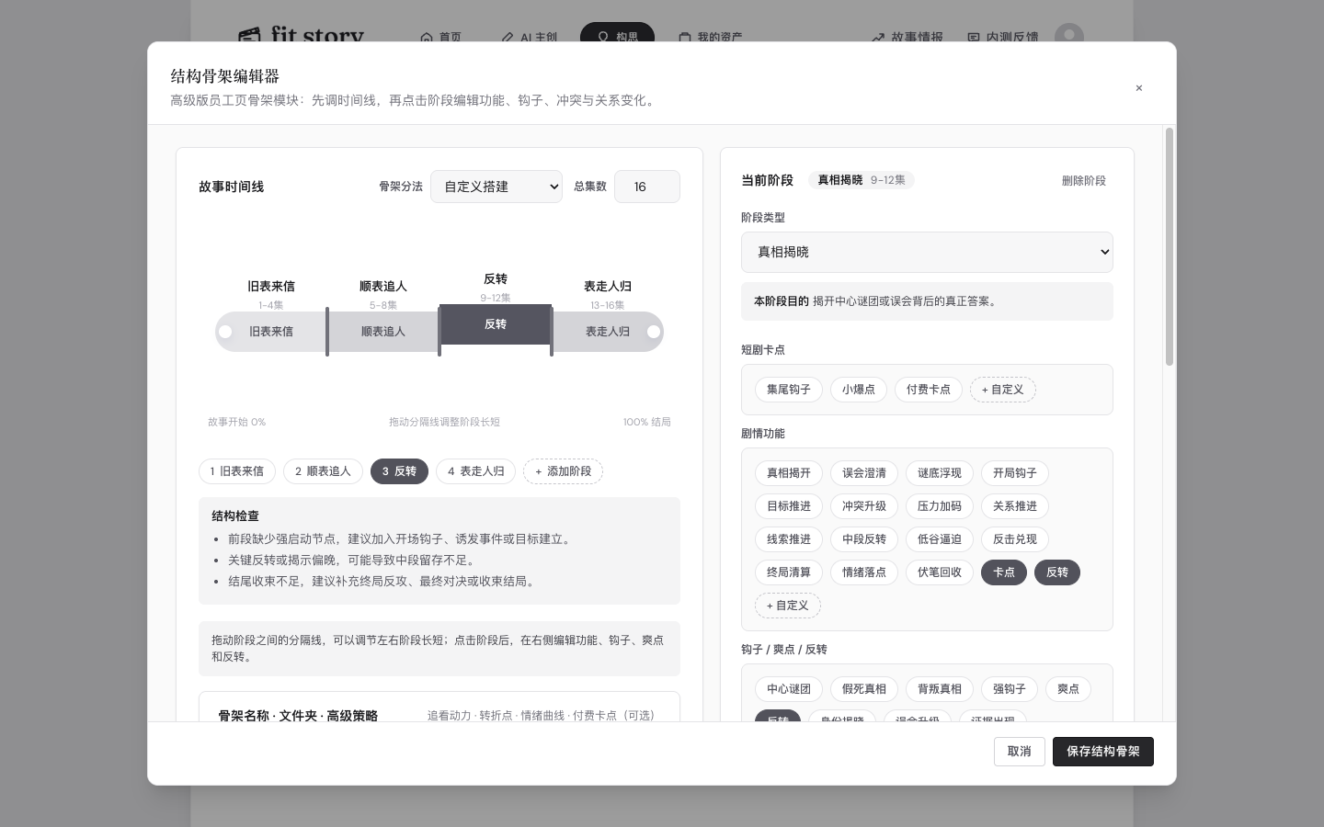Select 表走人归 segment on timeline
1324x827 pixels.
608,332
